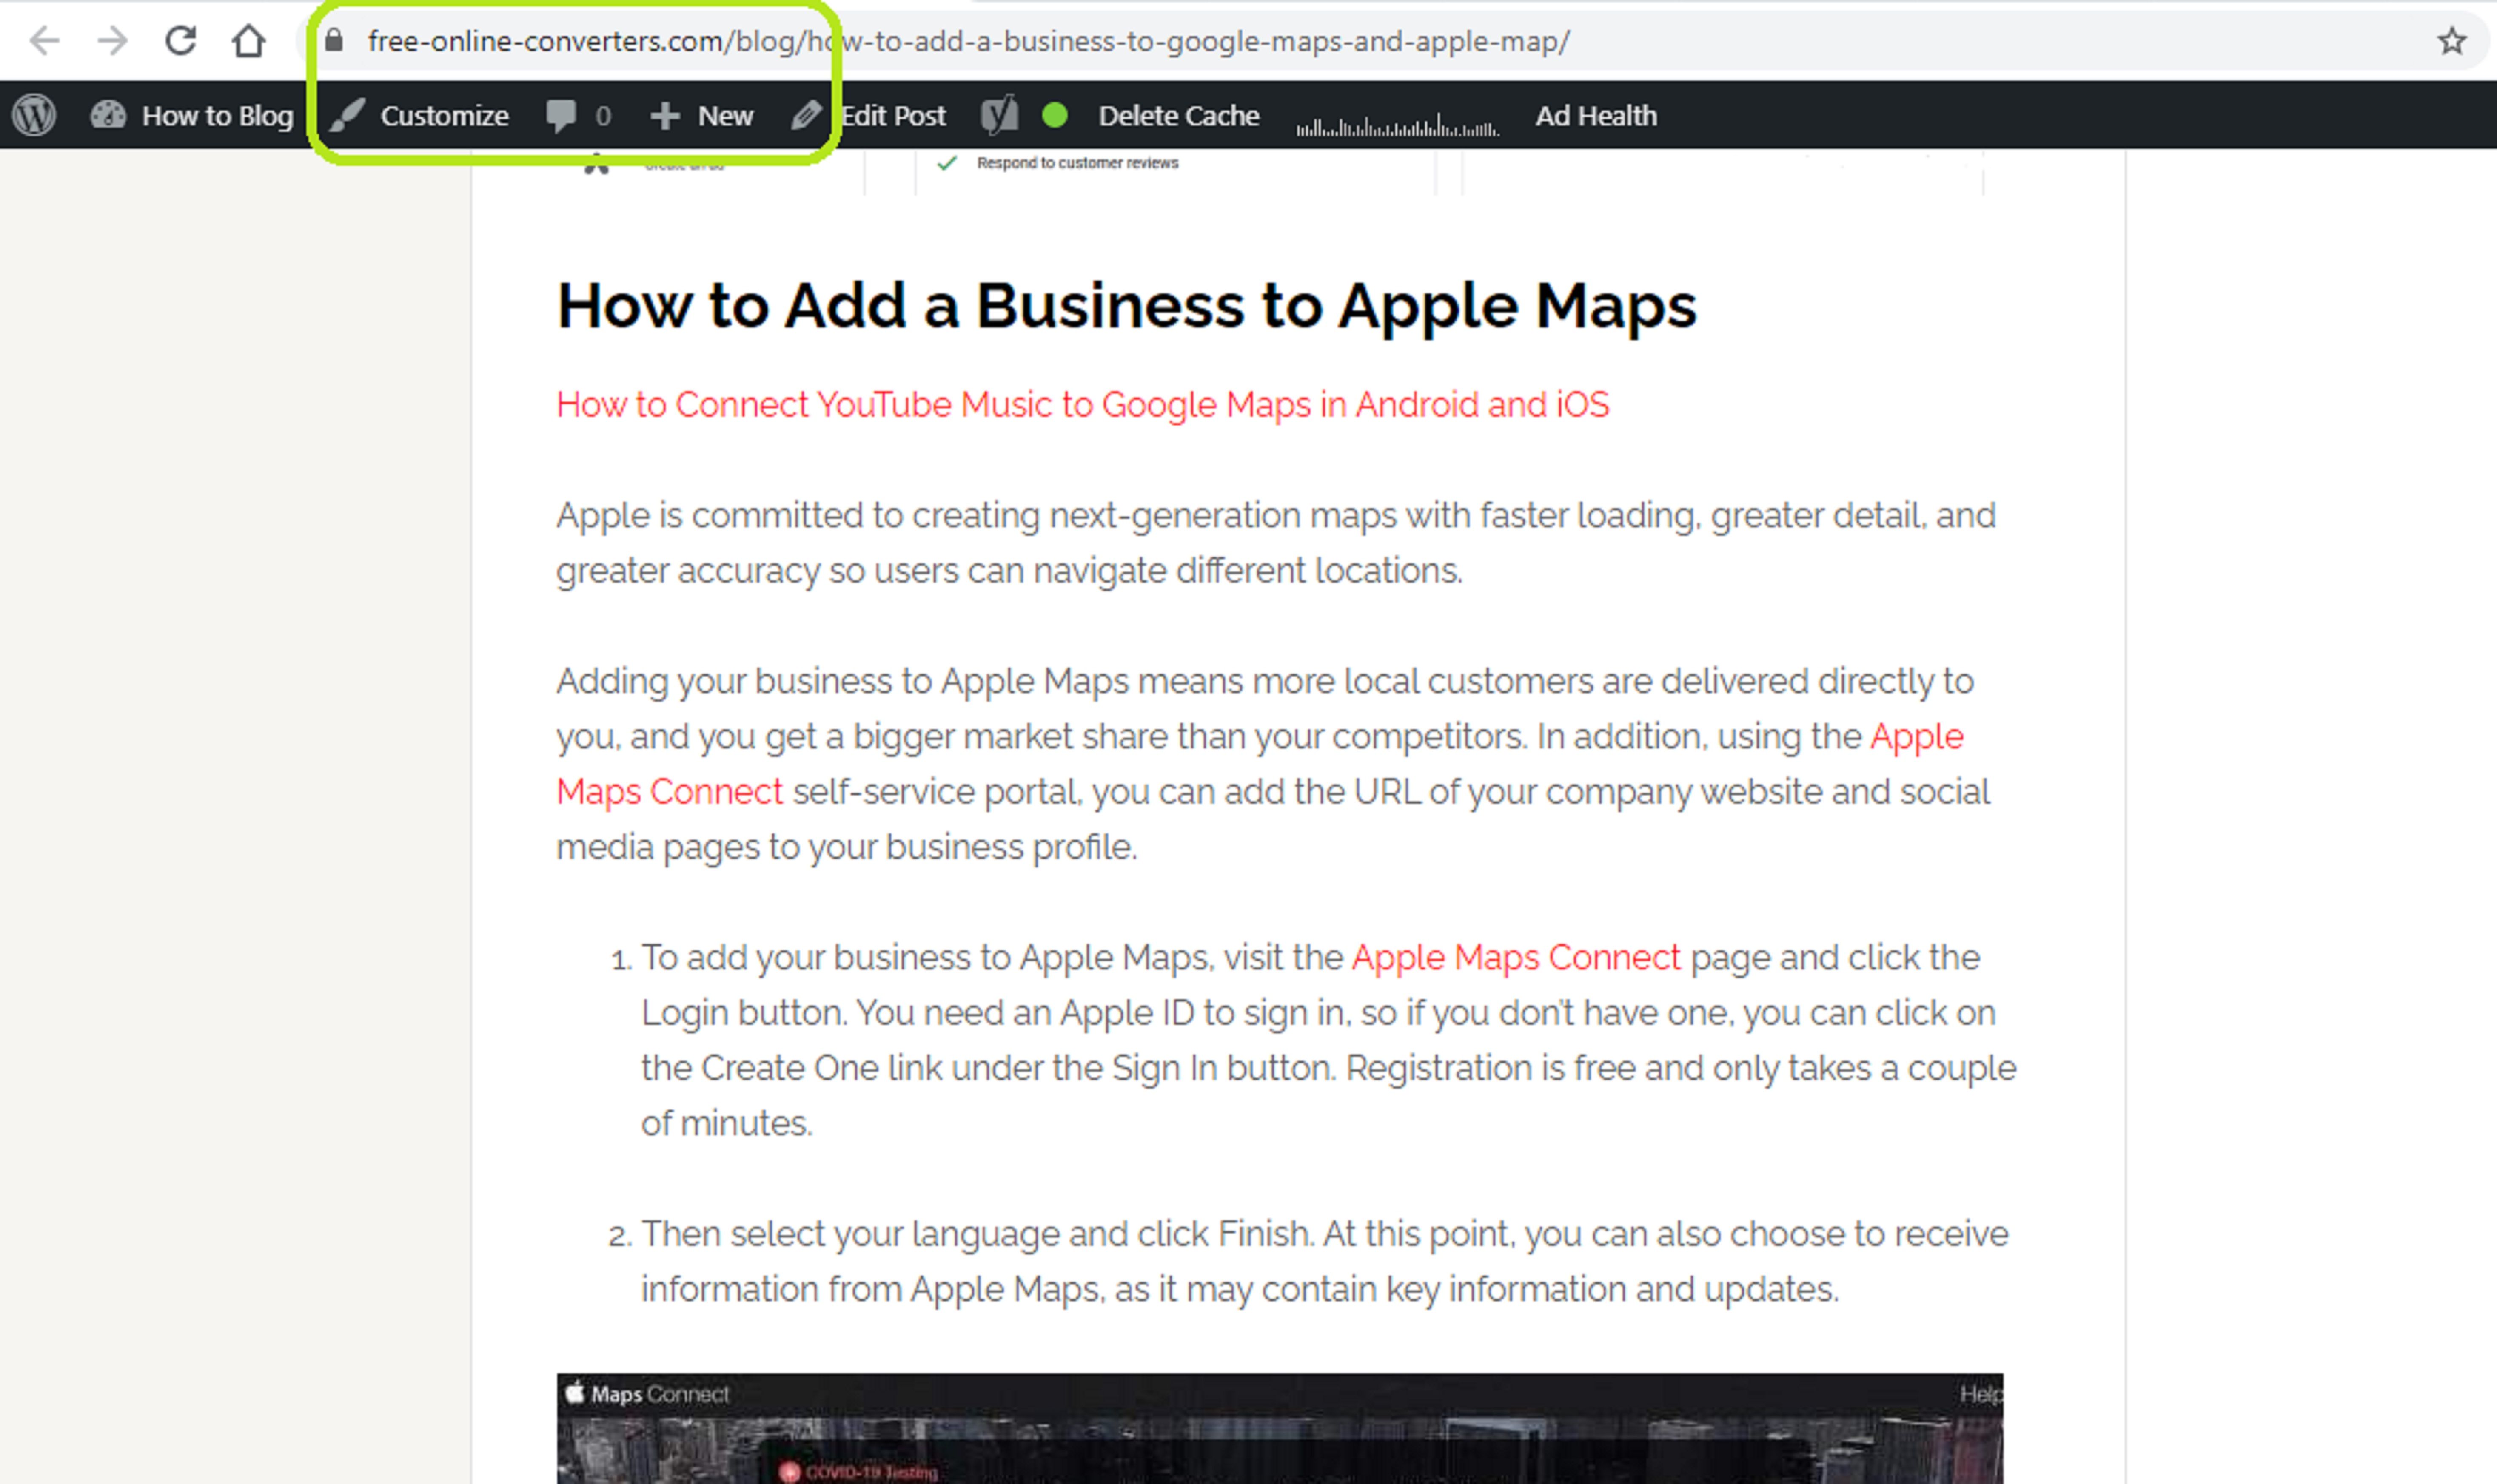The image size is (2497, 1484).
Task: Click the text 'Respond to customer reviews'
Action: click(x=1077, y=163)
